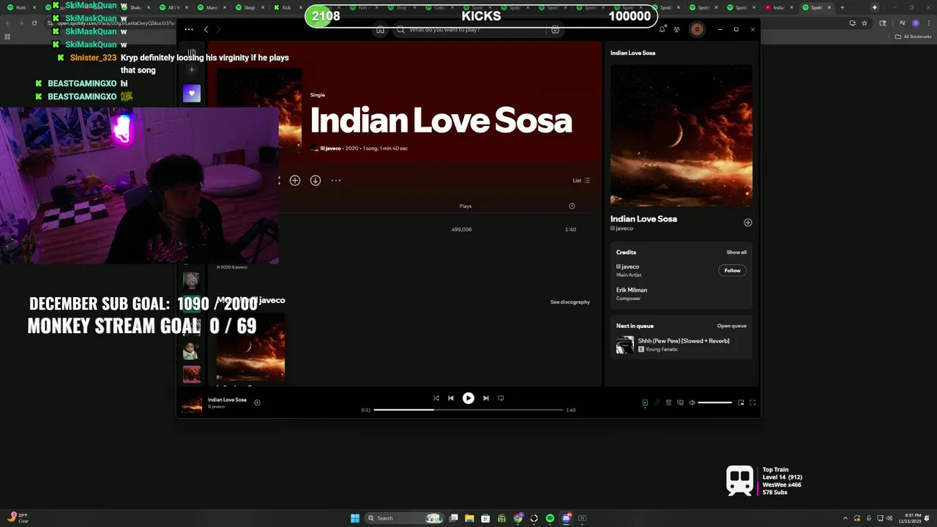The image size is (937, 527).
Task: Click the player bar album thumbnail
Action: coord(192,404)
